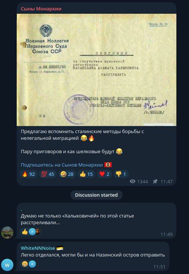Click the grinning reaction on WhiteNNNoise's comment
The image size is (189, 274).
click(x=25, y=264)
